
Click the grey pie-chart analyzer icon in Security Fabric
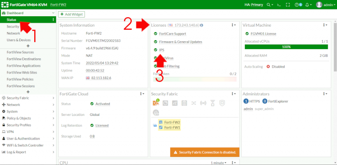click(x=165, y=103)
